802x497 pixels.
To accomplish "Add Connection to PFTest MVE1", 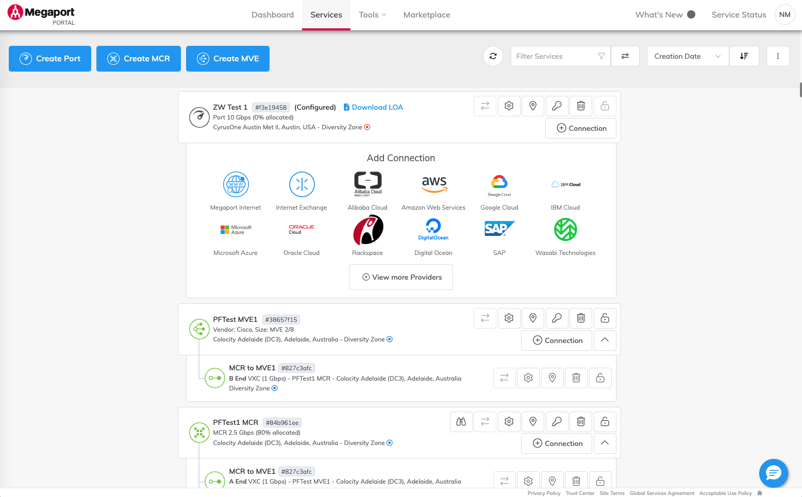I will click(557, 340).
